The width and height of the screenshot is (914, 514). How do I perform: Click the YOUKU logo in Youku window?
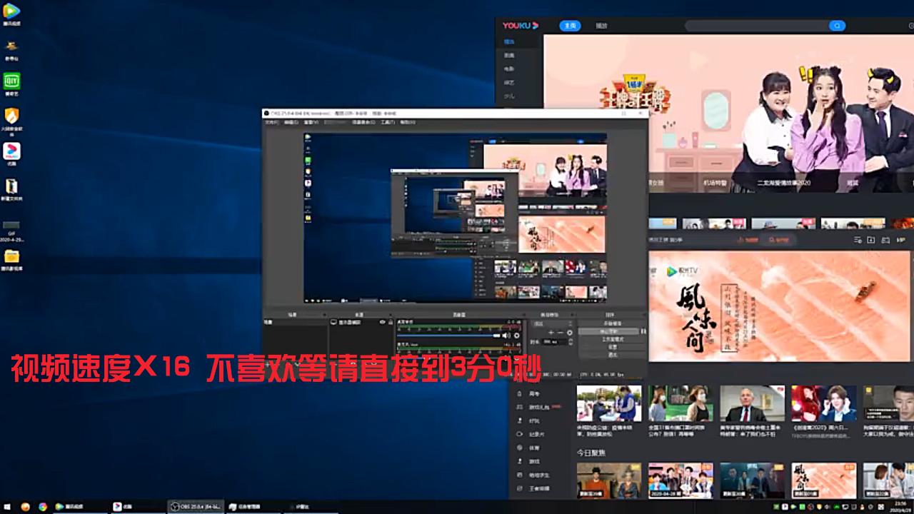click(x=520, y=26)
